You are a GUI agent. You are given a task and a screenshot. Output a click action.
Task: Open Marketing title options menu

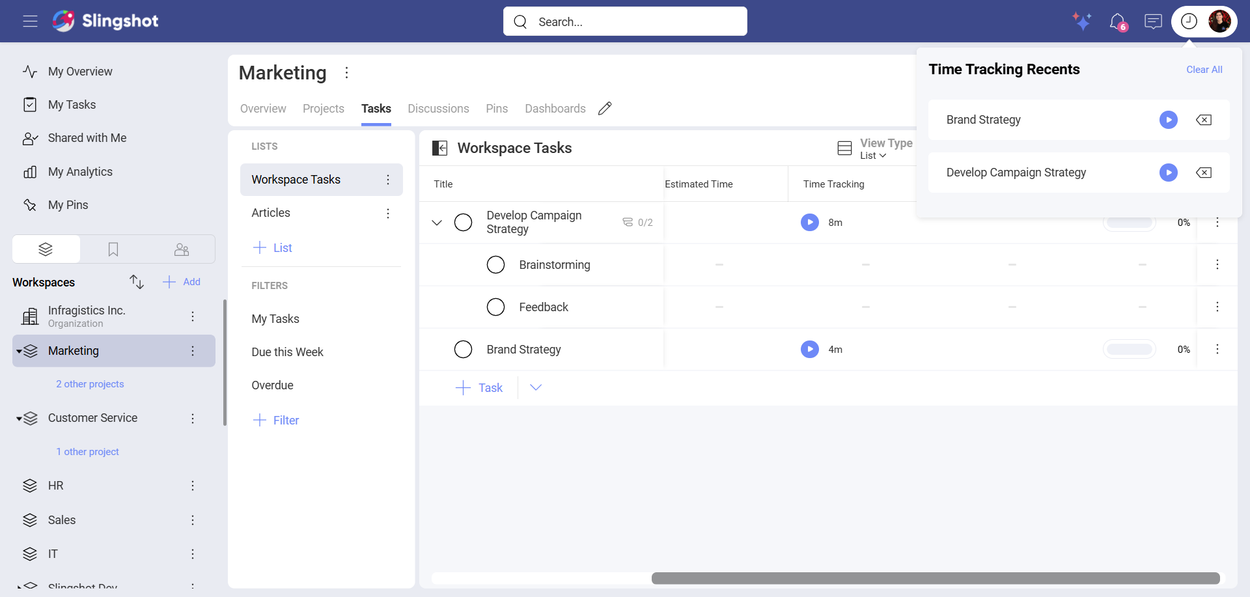(347, 73)
